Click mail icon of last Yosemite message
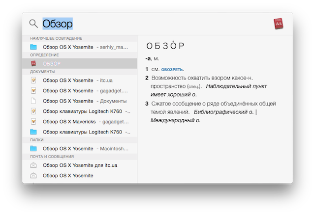The width and height of the screenshot is (315, 215). point(33,176)
